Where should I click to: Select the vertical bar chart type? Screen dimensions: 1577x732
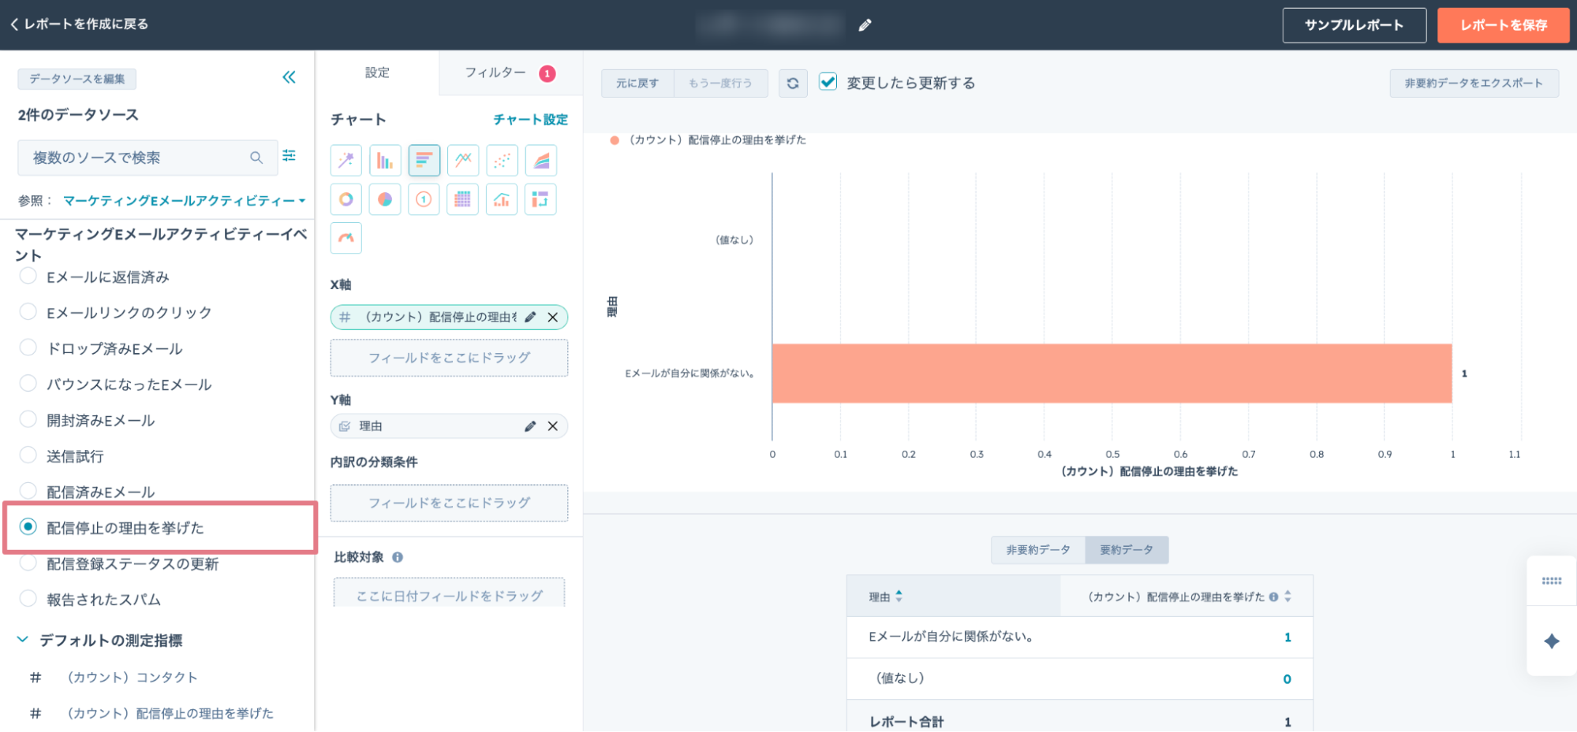point(385,161)
